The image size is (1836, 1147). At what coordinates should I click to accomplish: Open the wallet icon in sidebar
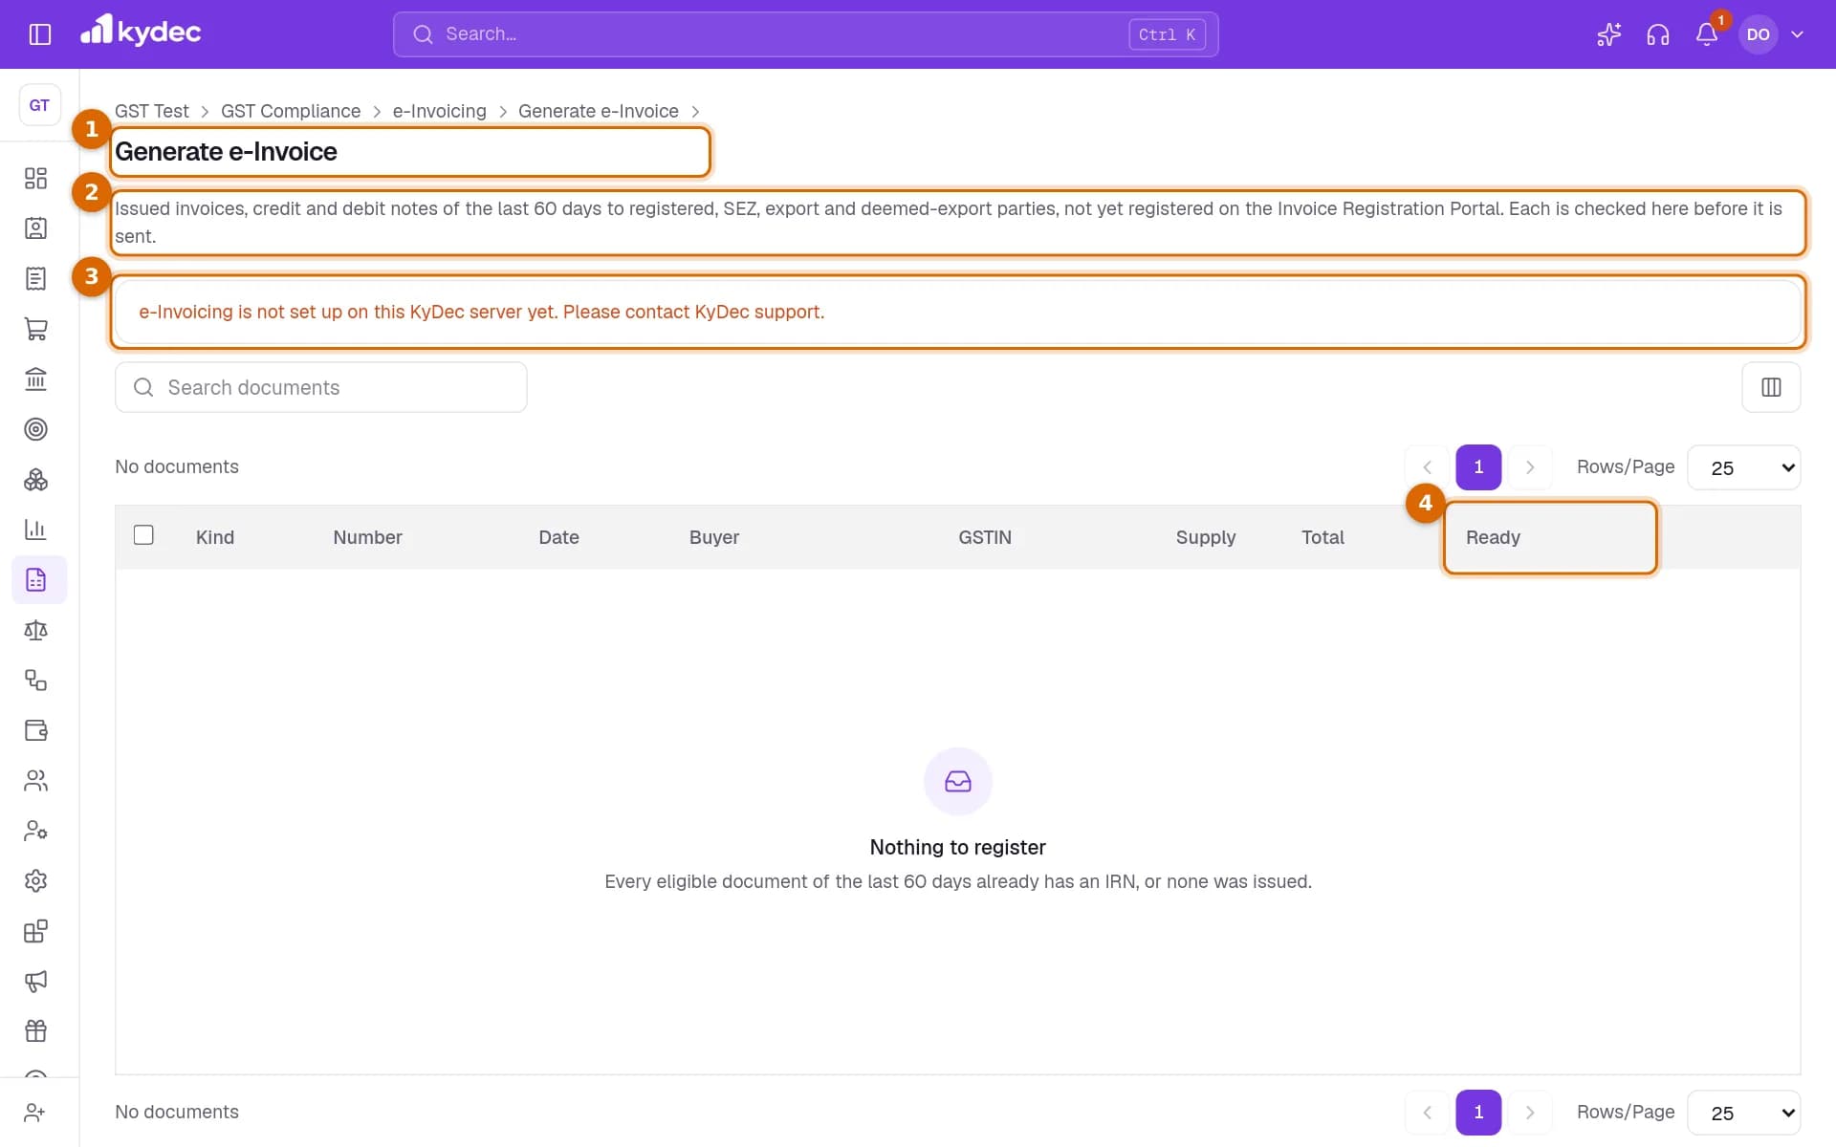click(x=35, y=730)
